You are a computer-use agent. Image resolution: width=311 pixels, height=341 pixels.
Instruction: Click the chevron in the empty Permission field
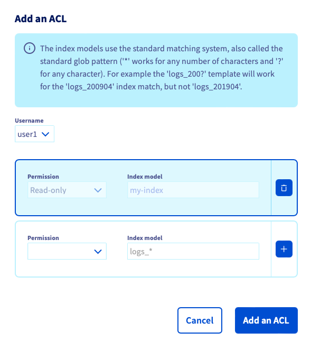(98, 252)
